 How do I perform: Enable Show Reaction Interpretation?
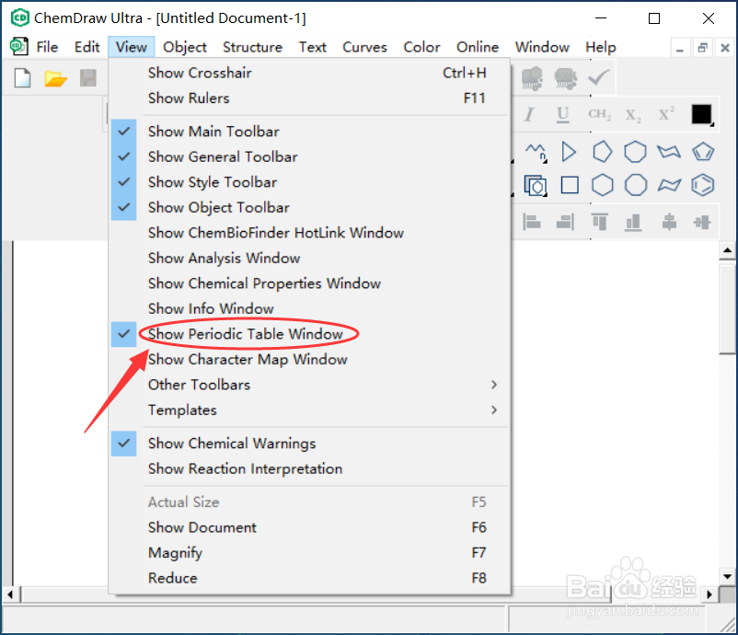point(310,468)
